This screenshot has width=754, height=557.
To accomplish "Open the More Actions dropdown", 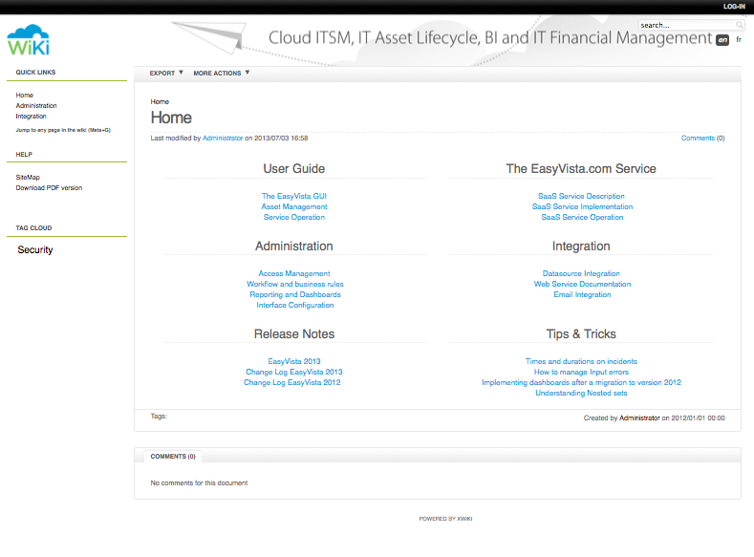I will click(x=221, y=73).
